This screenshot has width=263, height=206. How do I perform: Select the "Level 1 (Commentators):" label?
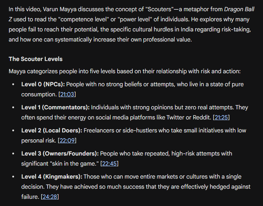tap(55, 108)
